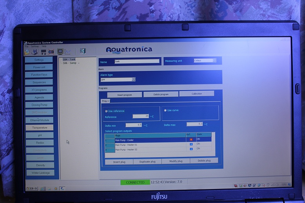Click blue down arrow in Heater 02 row
305x203 pixels.
point(191,149)
